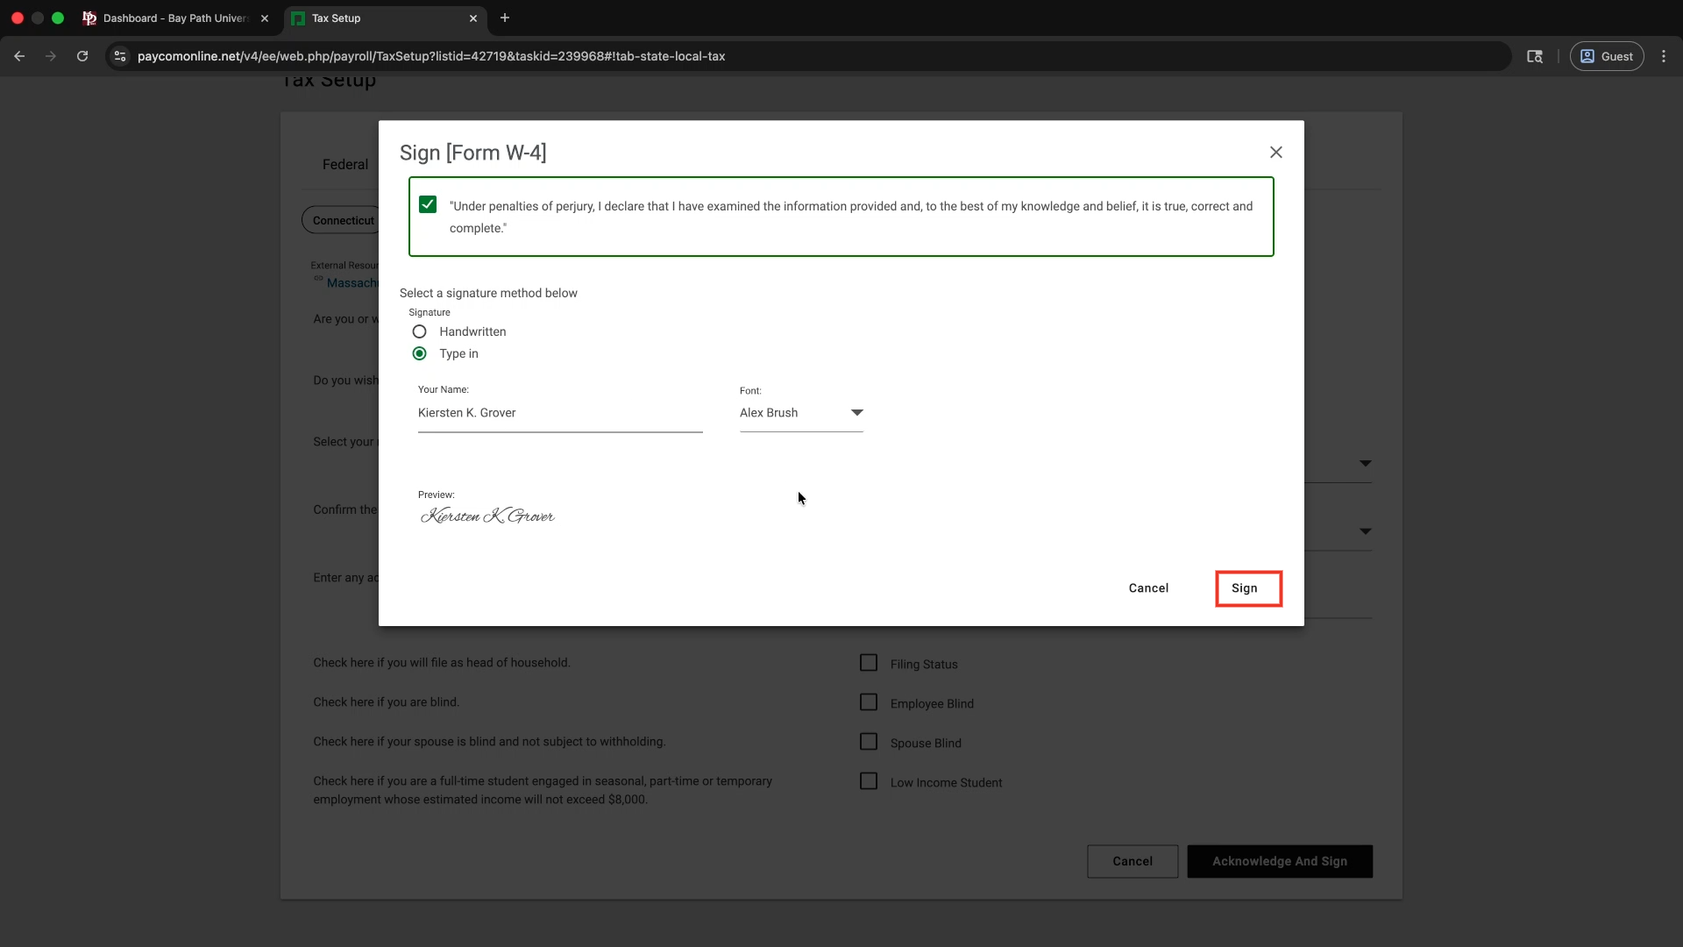This screenshot has height=947, width=1683.
Task: Open a new browser tab
Action: (505, 18)
